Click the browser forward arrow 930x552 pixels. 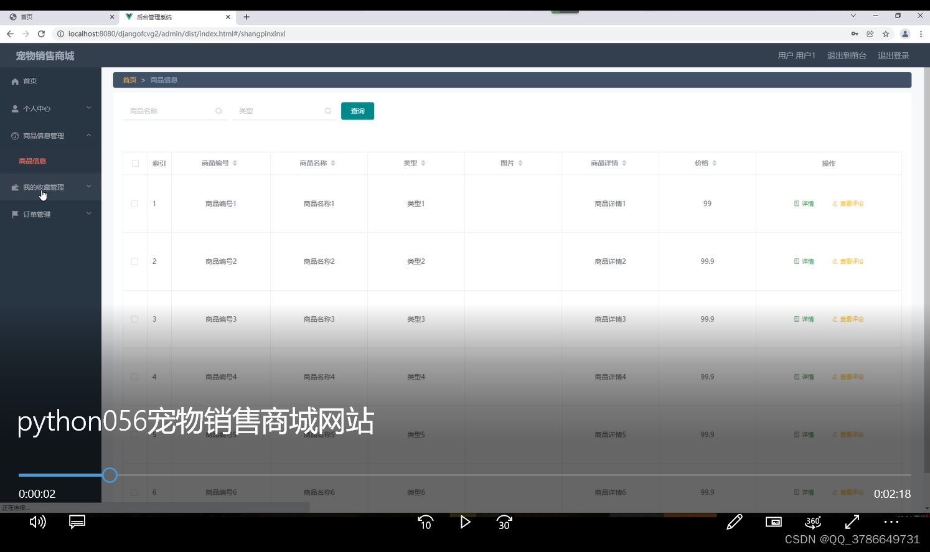point(26,34)
